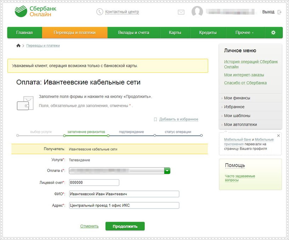
Task: Click the user avatar icon
Action: click(x=197, y=11)
